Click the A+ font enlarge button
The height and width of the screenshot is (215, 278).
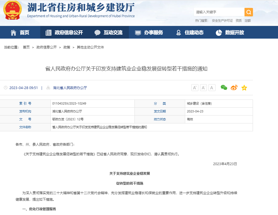click(x=195, y=88)
